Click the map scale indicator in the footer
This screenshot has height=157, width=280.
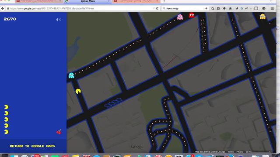[258, 152]
